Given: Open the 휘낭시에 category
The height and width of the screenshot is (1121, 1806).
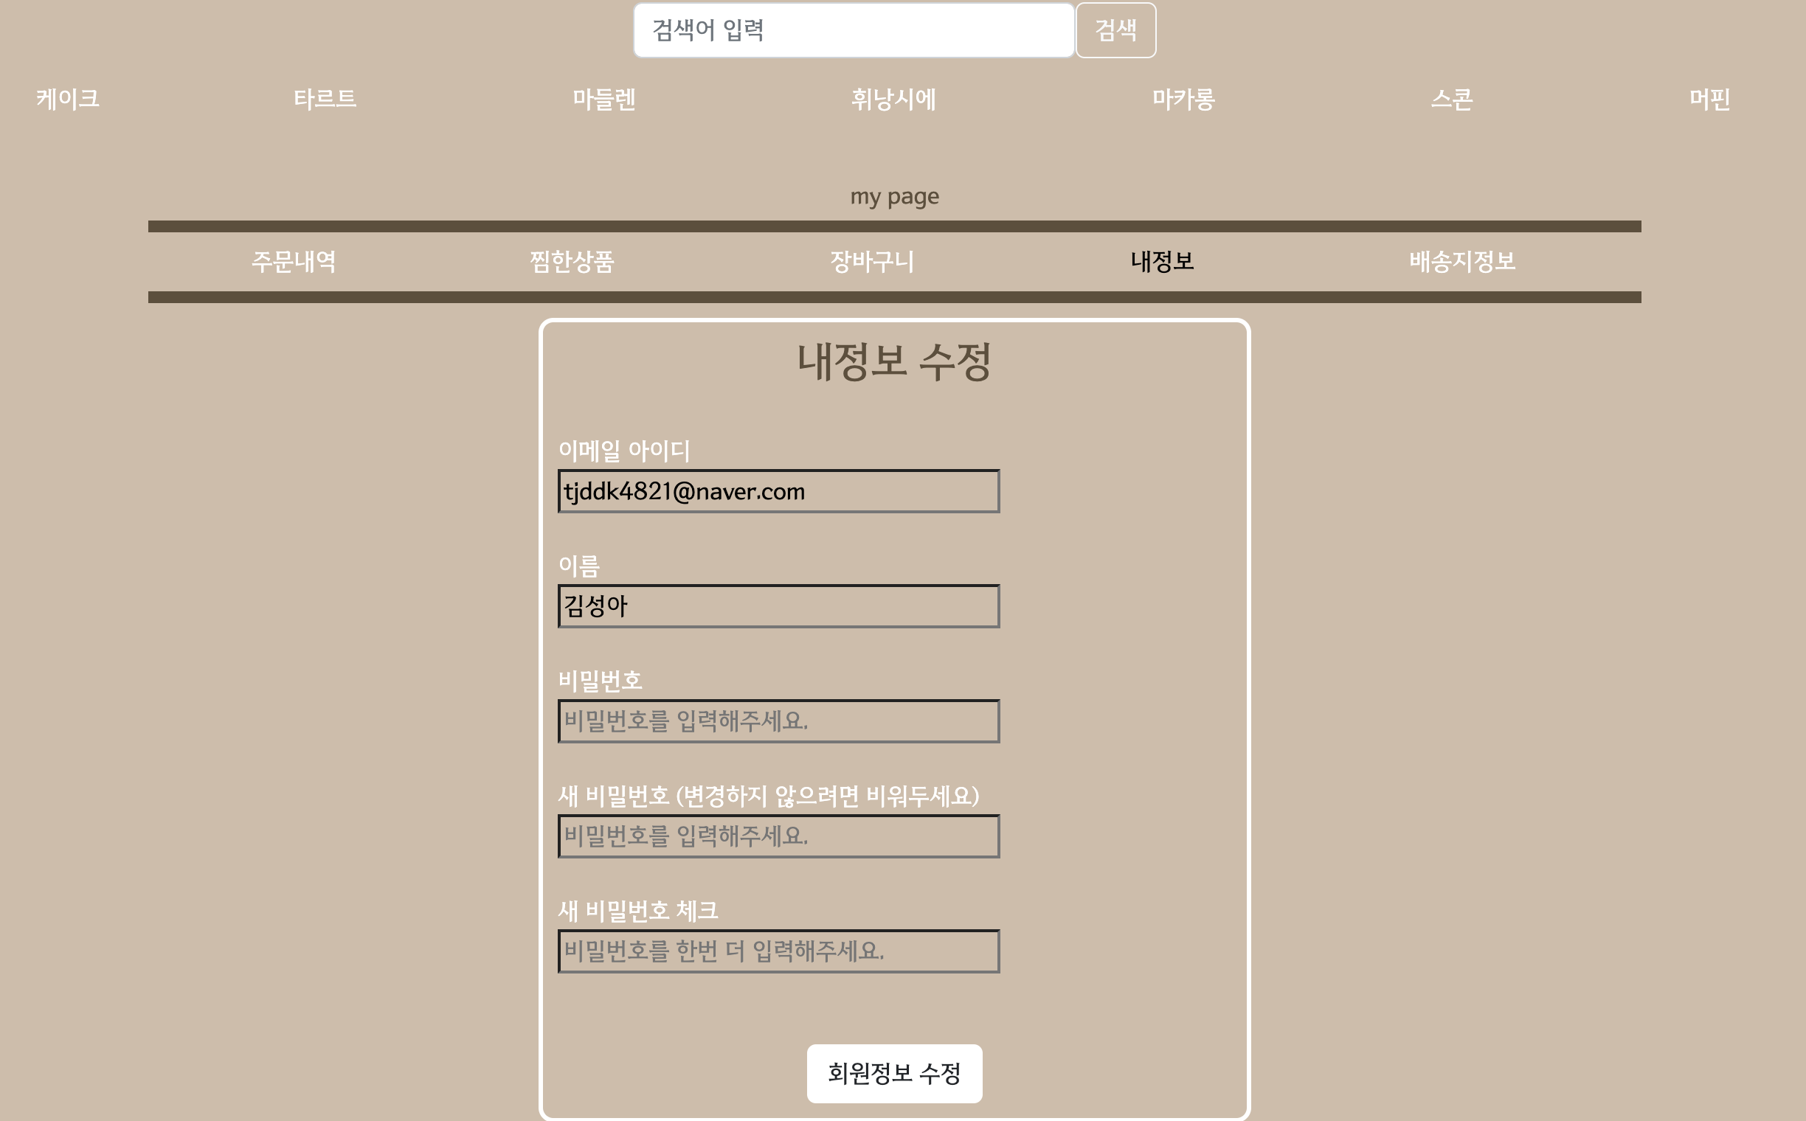Looking at the screenshot, I should pos(893,99).
